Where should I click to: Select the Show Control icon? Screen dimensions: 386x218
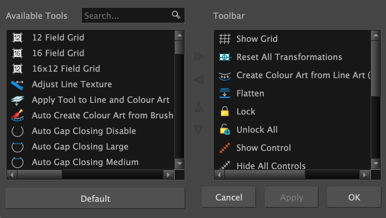[x=225, y=148]
